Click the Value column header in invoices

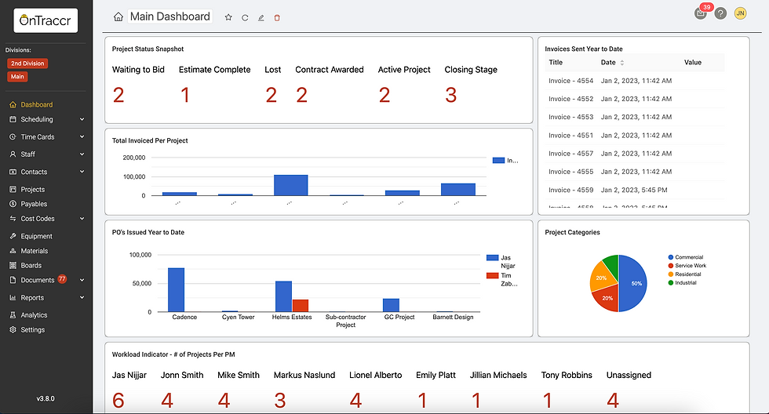(692, 63)
